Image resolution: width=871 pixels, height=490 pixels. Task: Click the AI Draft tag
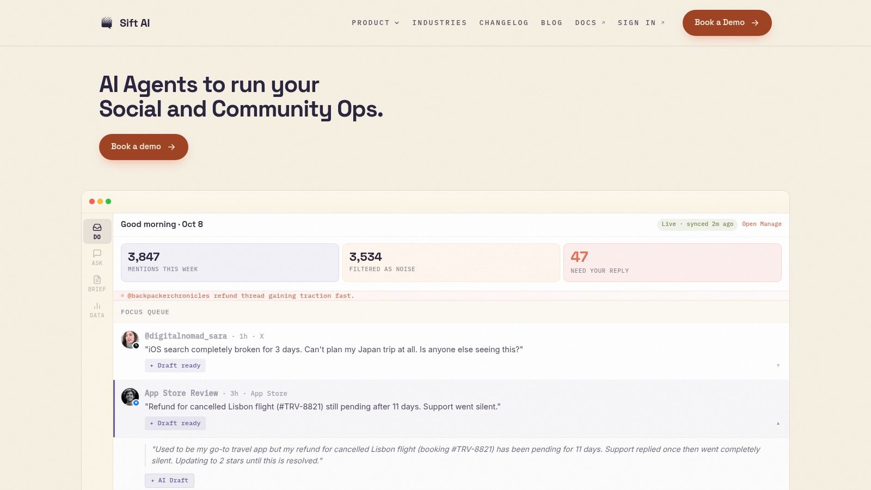click(x=169, y=481)
